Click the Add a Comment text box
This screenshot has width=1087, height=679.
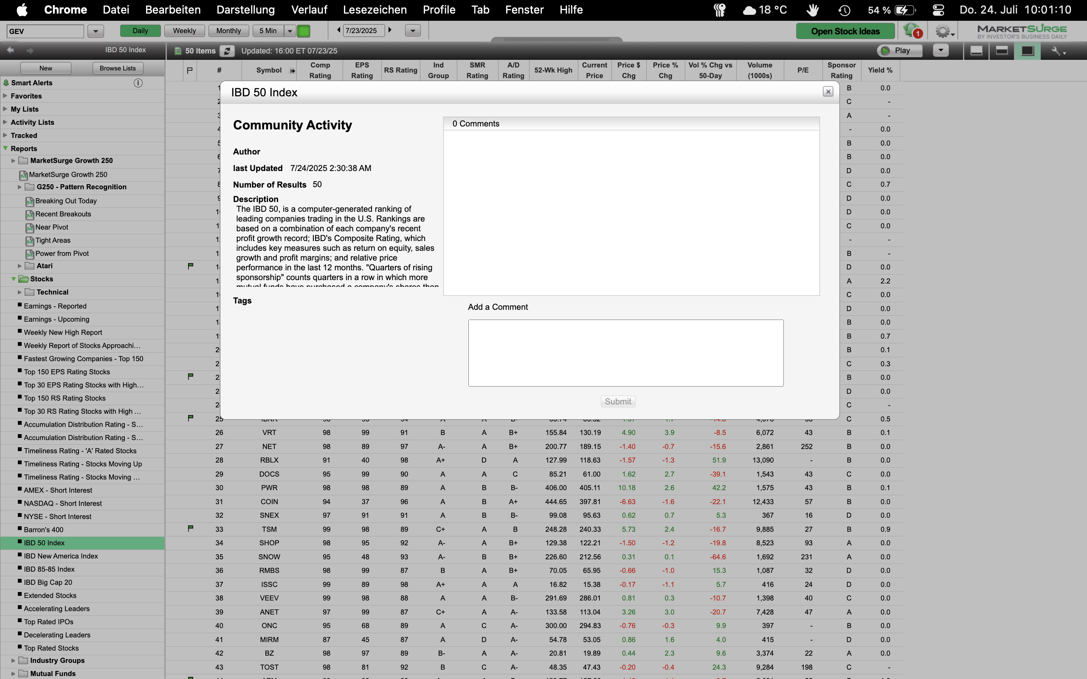[625, 353]
